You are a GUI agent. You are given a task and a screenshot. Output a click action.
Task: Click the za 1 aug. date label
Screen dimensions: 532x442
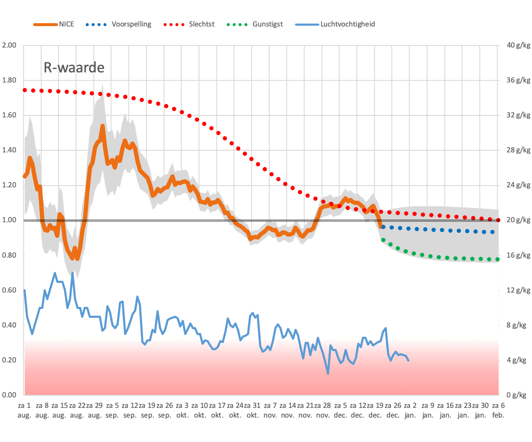pyautogui.click(x=24, y=410)
